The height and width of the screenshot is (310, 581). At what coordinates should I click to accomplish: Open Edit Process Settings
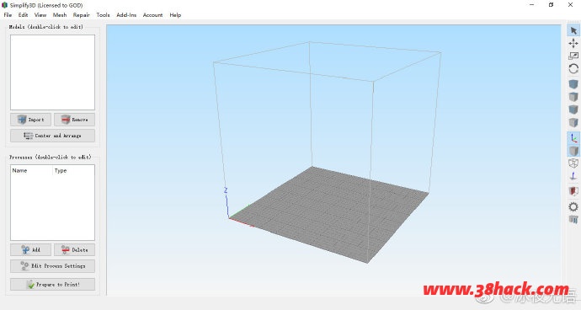click(52, 266)
